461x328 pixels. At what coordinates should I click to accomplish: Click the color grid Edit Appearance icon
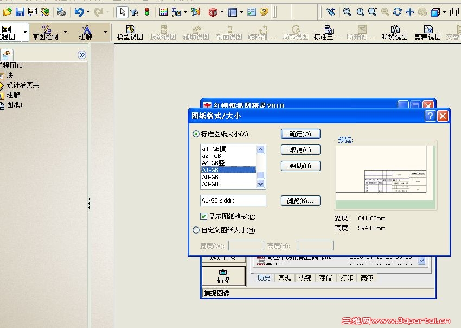[163, 12]
